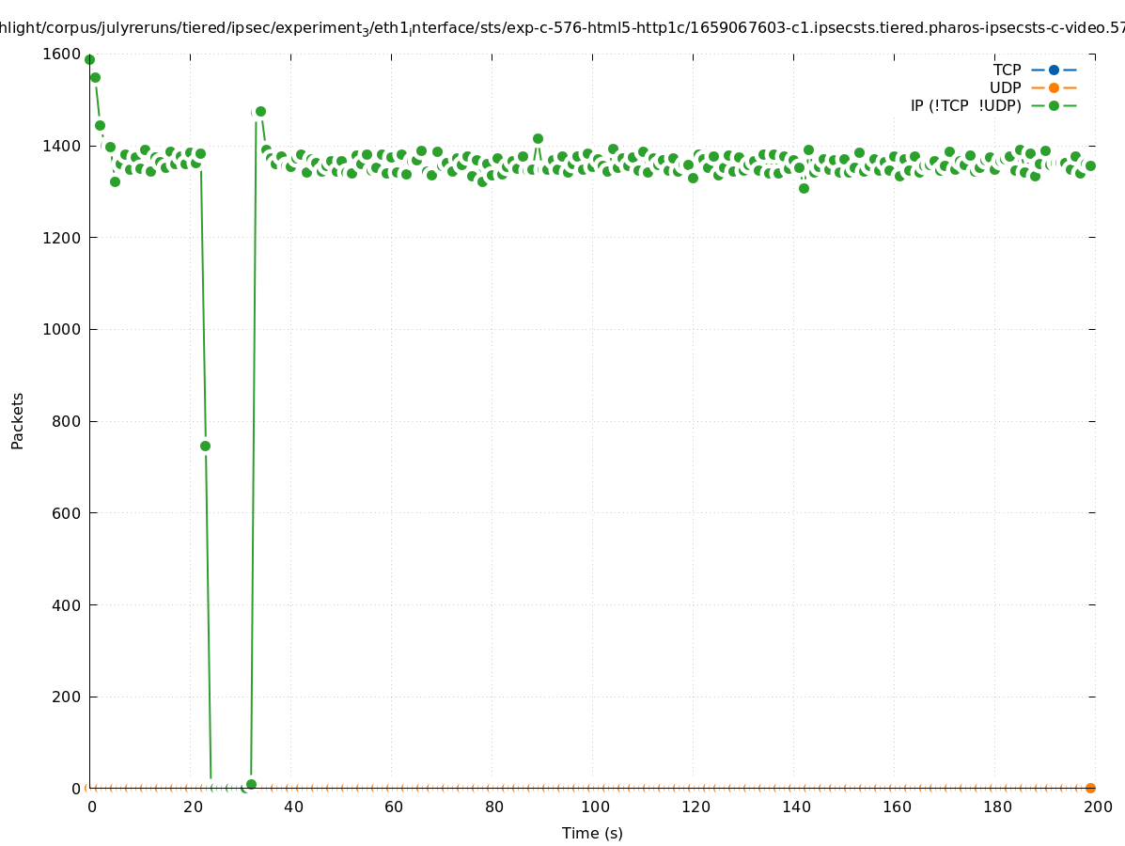Click the green point near zero at 32 seconds
This screenshot has height=846, width=1125.
251,784
